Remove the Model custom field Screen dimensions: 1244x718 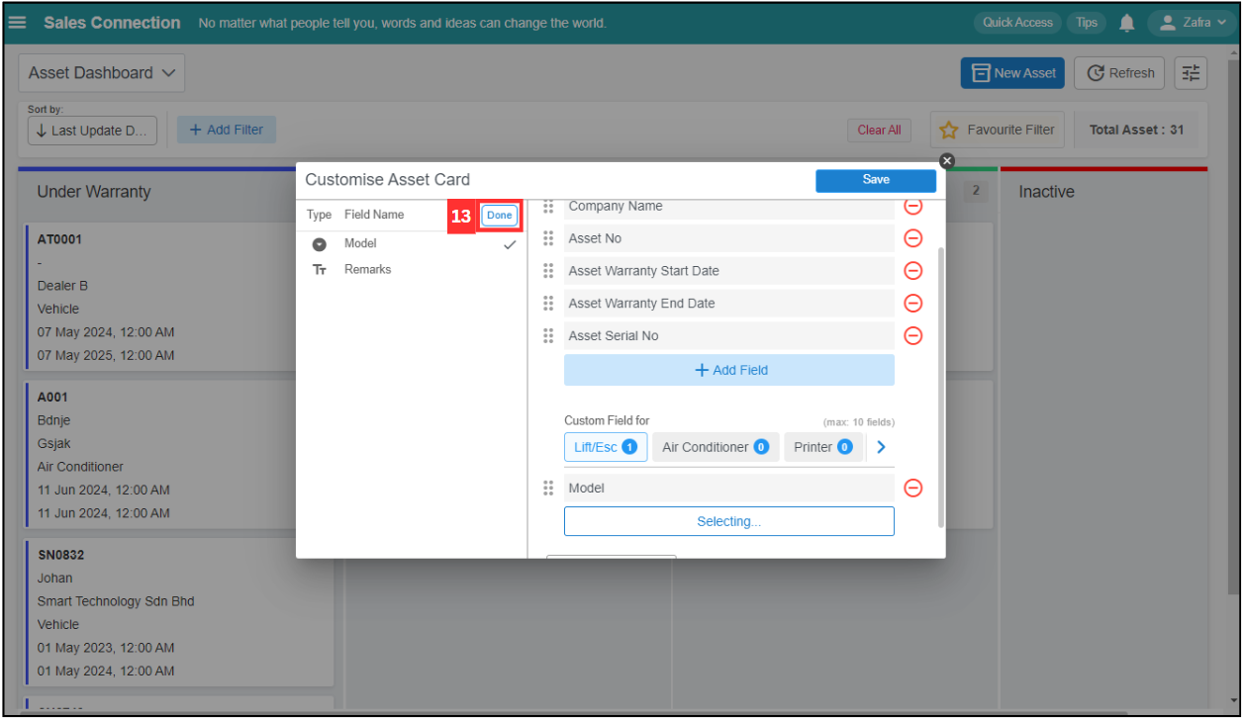913,489
